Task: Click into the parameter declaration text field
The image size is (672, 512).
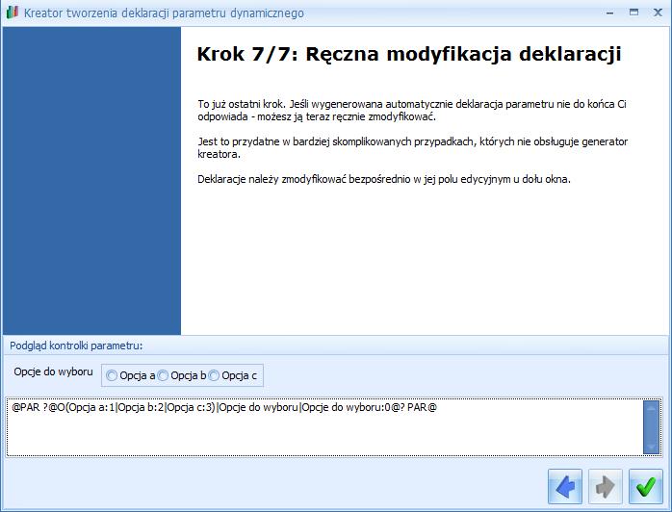Action: tap(324, 427)
